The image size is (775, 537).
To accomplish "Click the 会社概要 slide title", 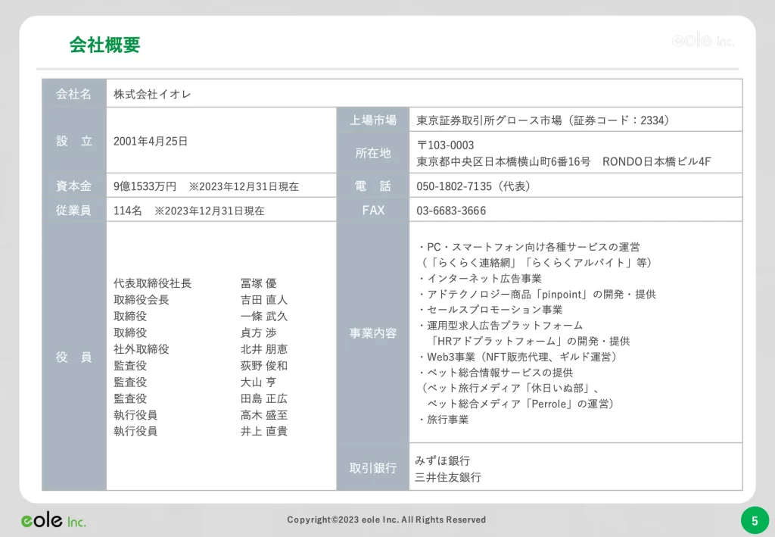I will click(104, 45).
